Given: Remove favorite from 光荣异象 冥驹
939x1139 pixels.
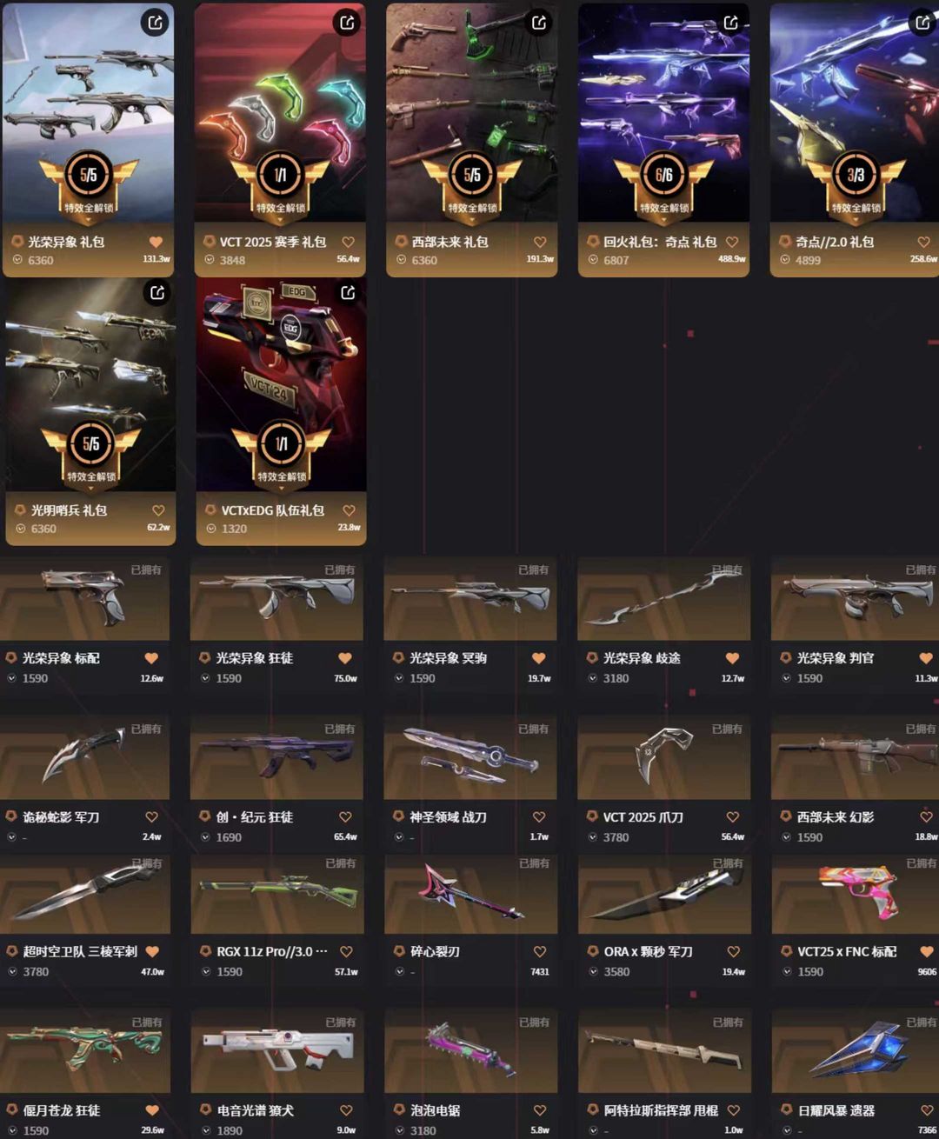Looking at the screenshot, I should pos(539,658).
